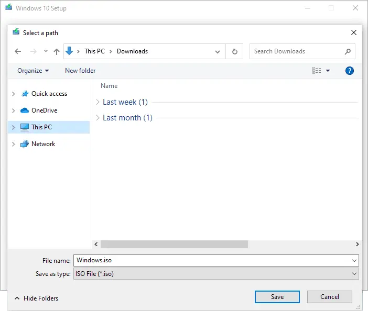Close the Select a path dialog

point(354,32)
